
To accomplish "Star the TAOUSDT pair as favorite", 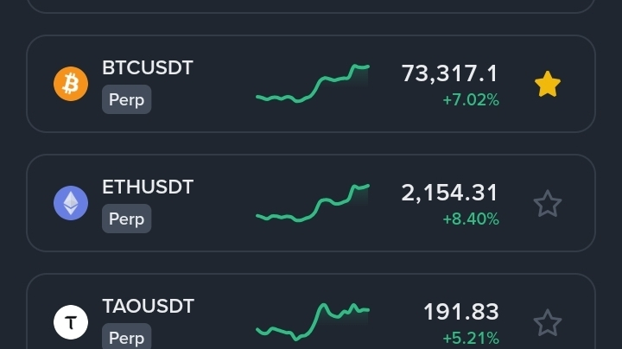I will point(548,323).
